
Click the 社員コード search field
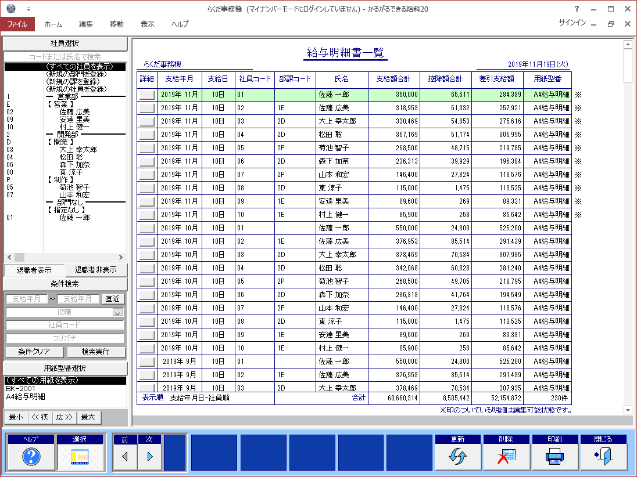click(x=65, y=325)
